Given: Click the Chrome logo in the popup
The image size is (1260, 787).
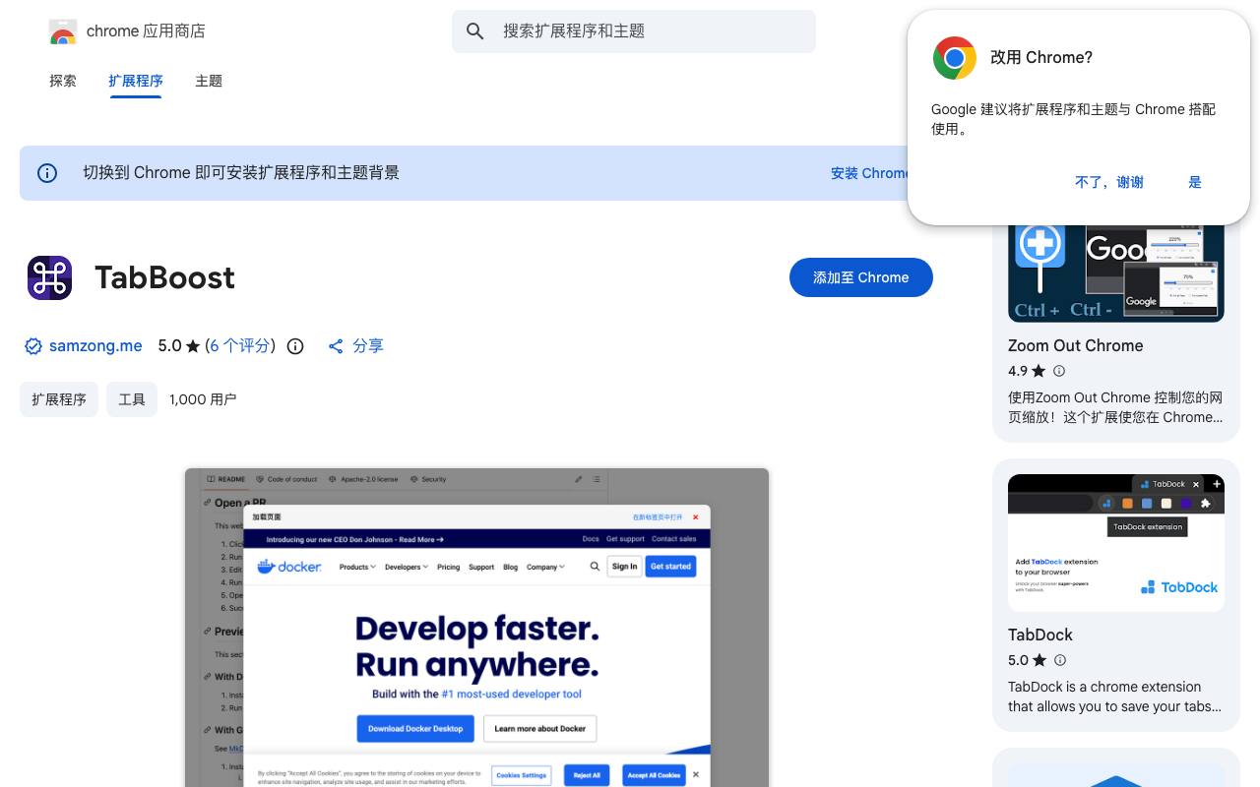Looking at the screenshot, I should pyautogui.click(x=954, y=58).
